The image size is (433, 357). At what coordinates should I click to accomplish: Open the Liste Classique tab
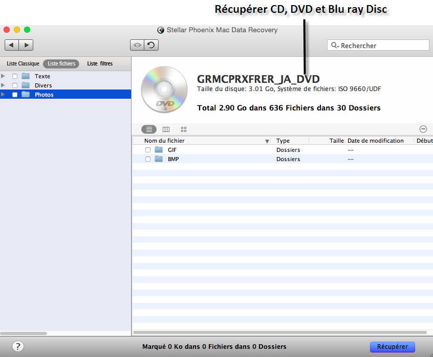click(x=23, y=64)
